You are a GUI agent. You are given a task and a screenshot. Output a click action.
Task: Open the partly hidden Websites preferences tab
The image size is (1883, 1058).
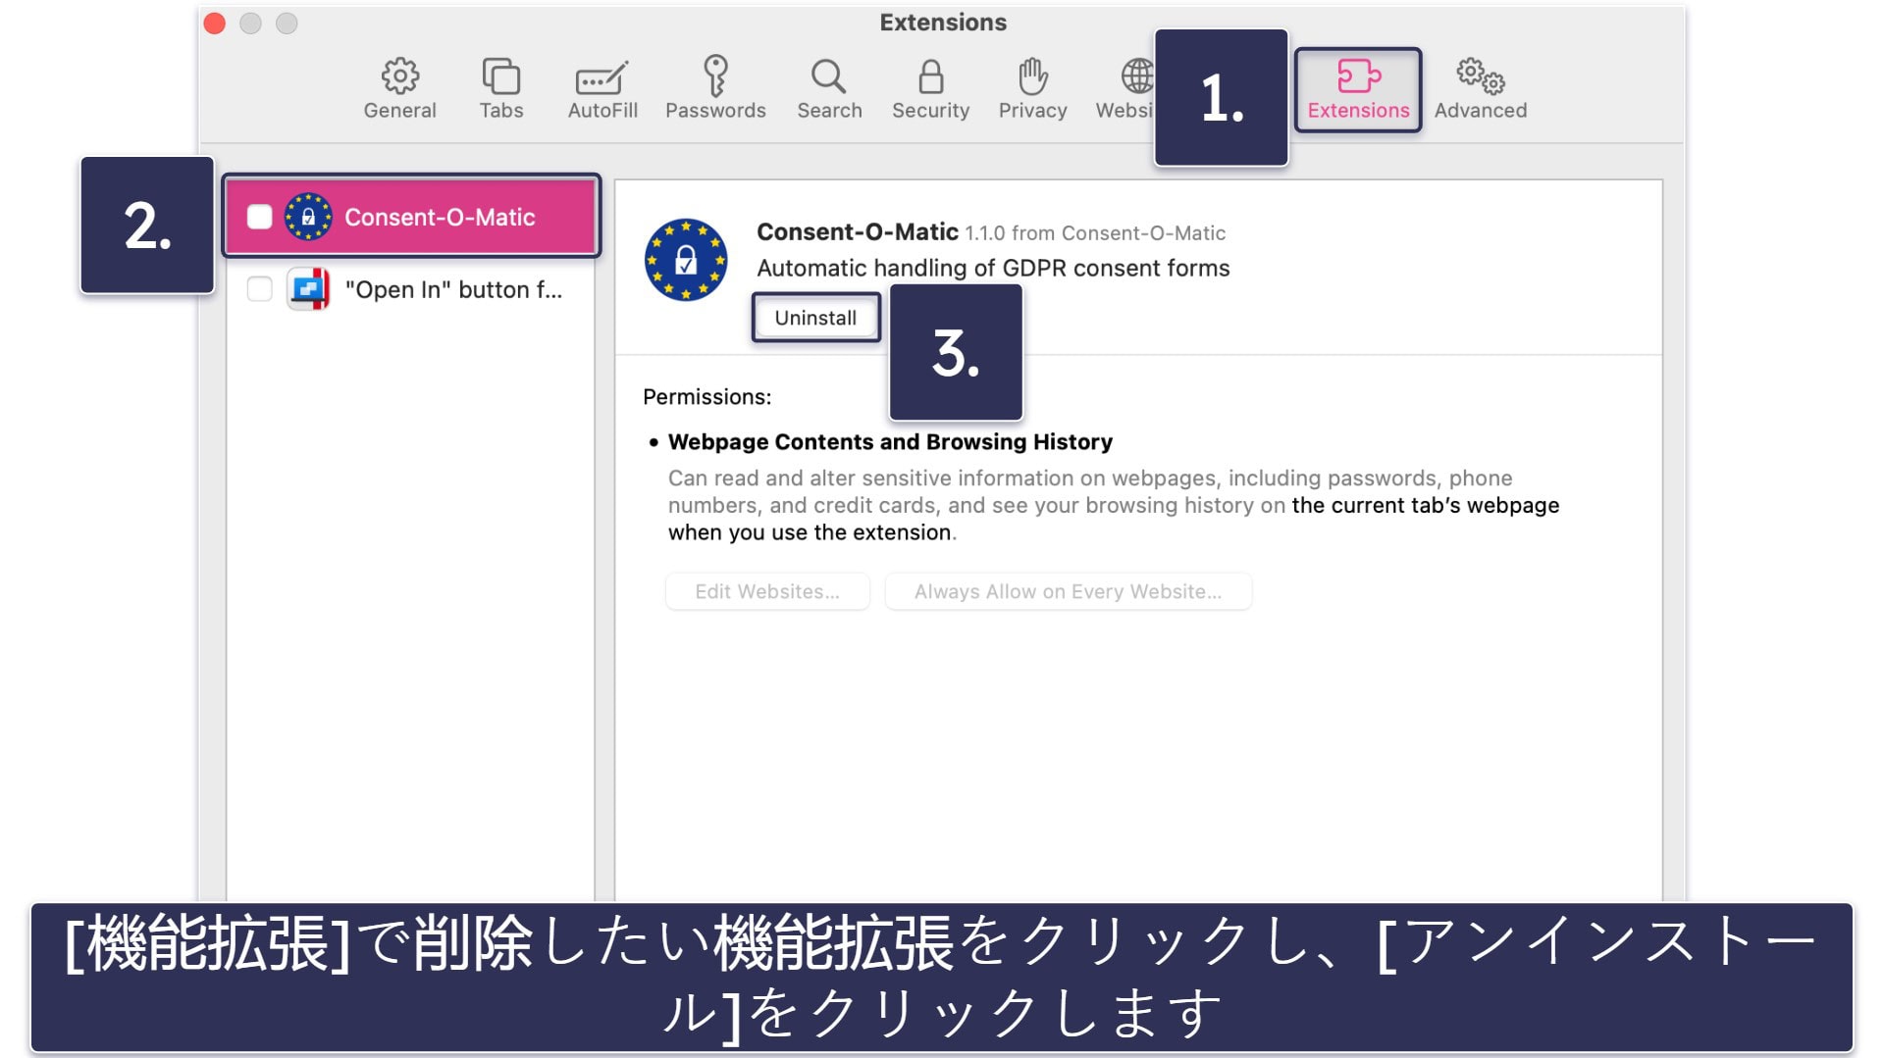(1125, 88)
